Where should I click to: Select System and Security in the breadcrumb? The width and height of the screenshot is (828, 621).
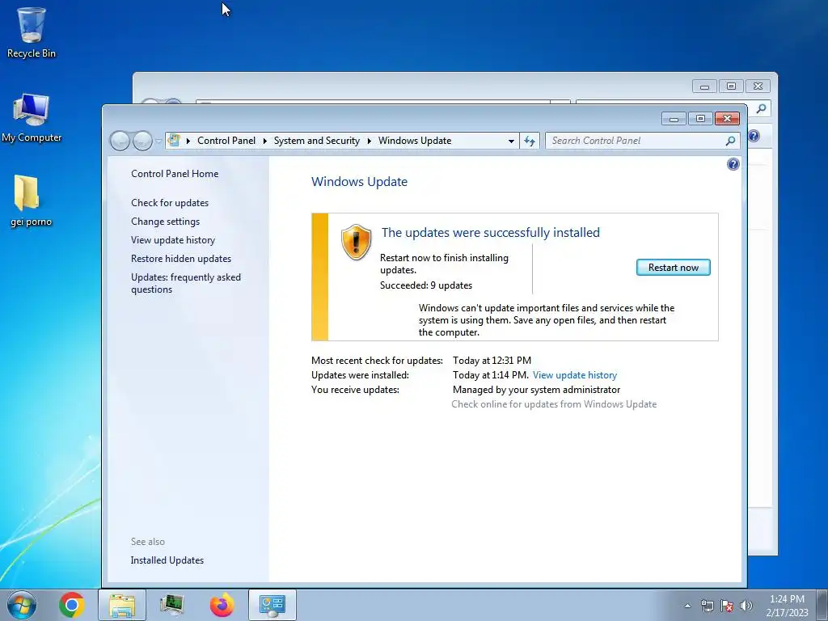tap(316, 141)
